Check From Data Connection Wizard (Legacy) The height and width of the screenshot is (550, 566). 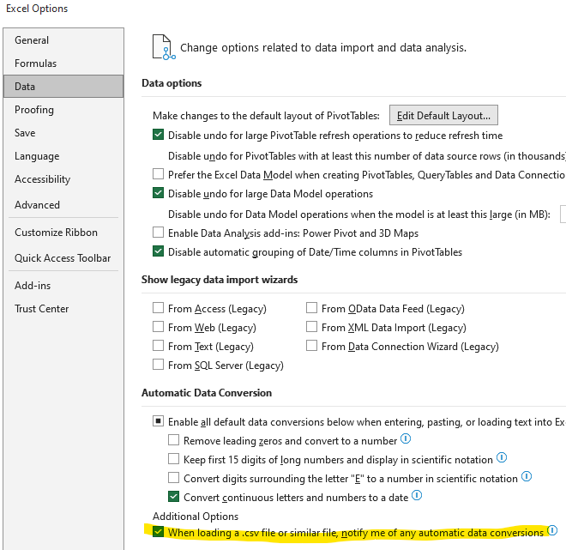311,346
